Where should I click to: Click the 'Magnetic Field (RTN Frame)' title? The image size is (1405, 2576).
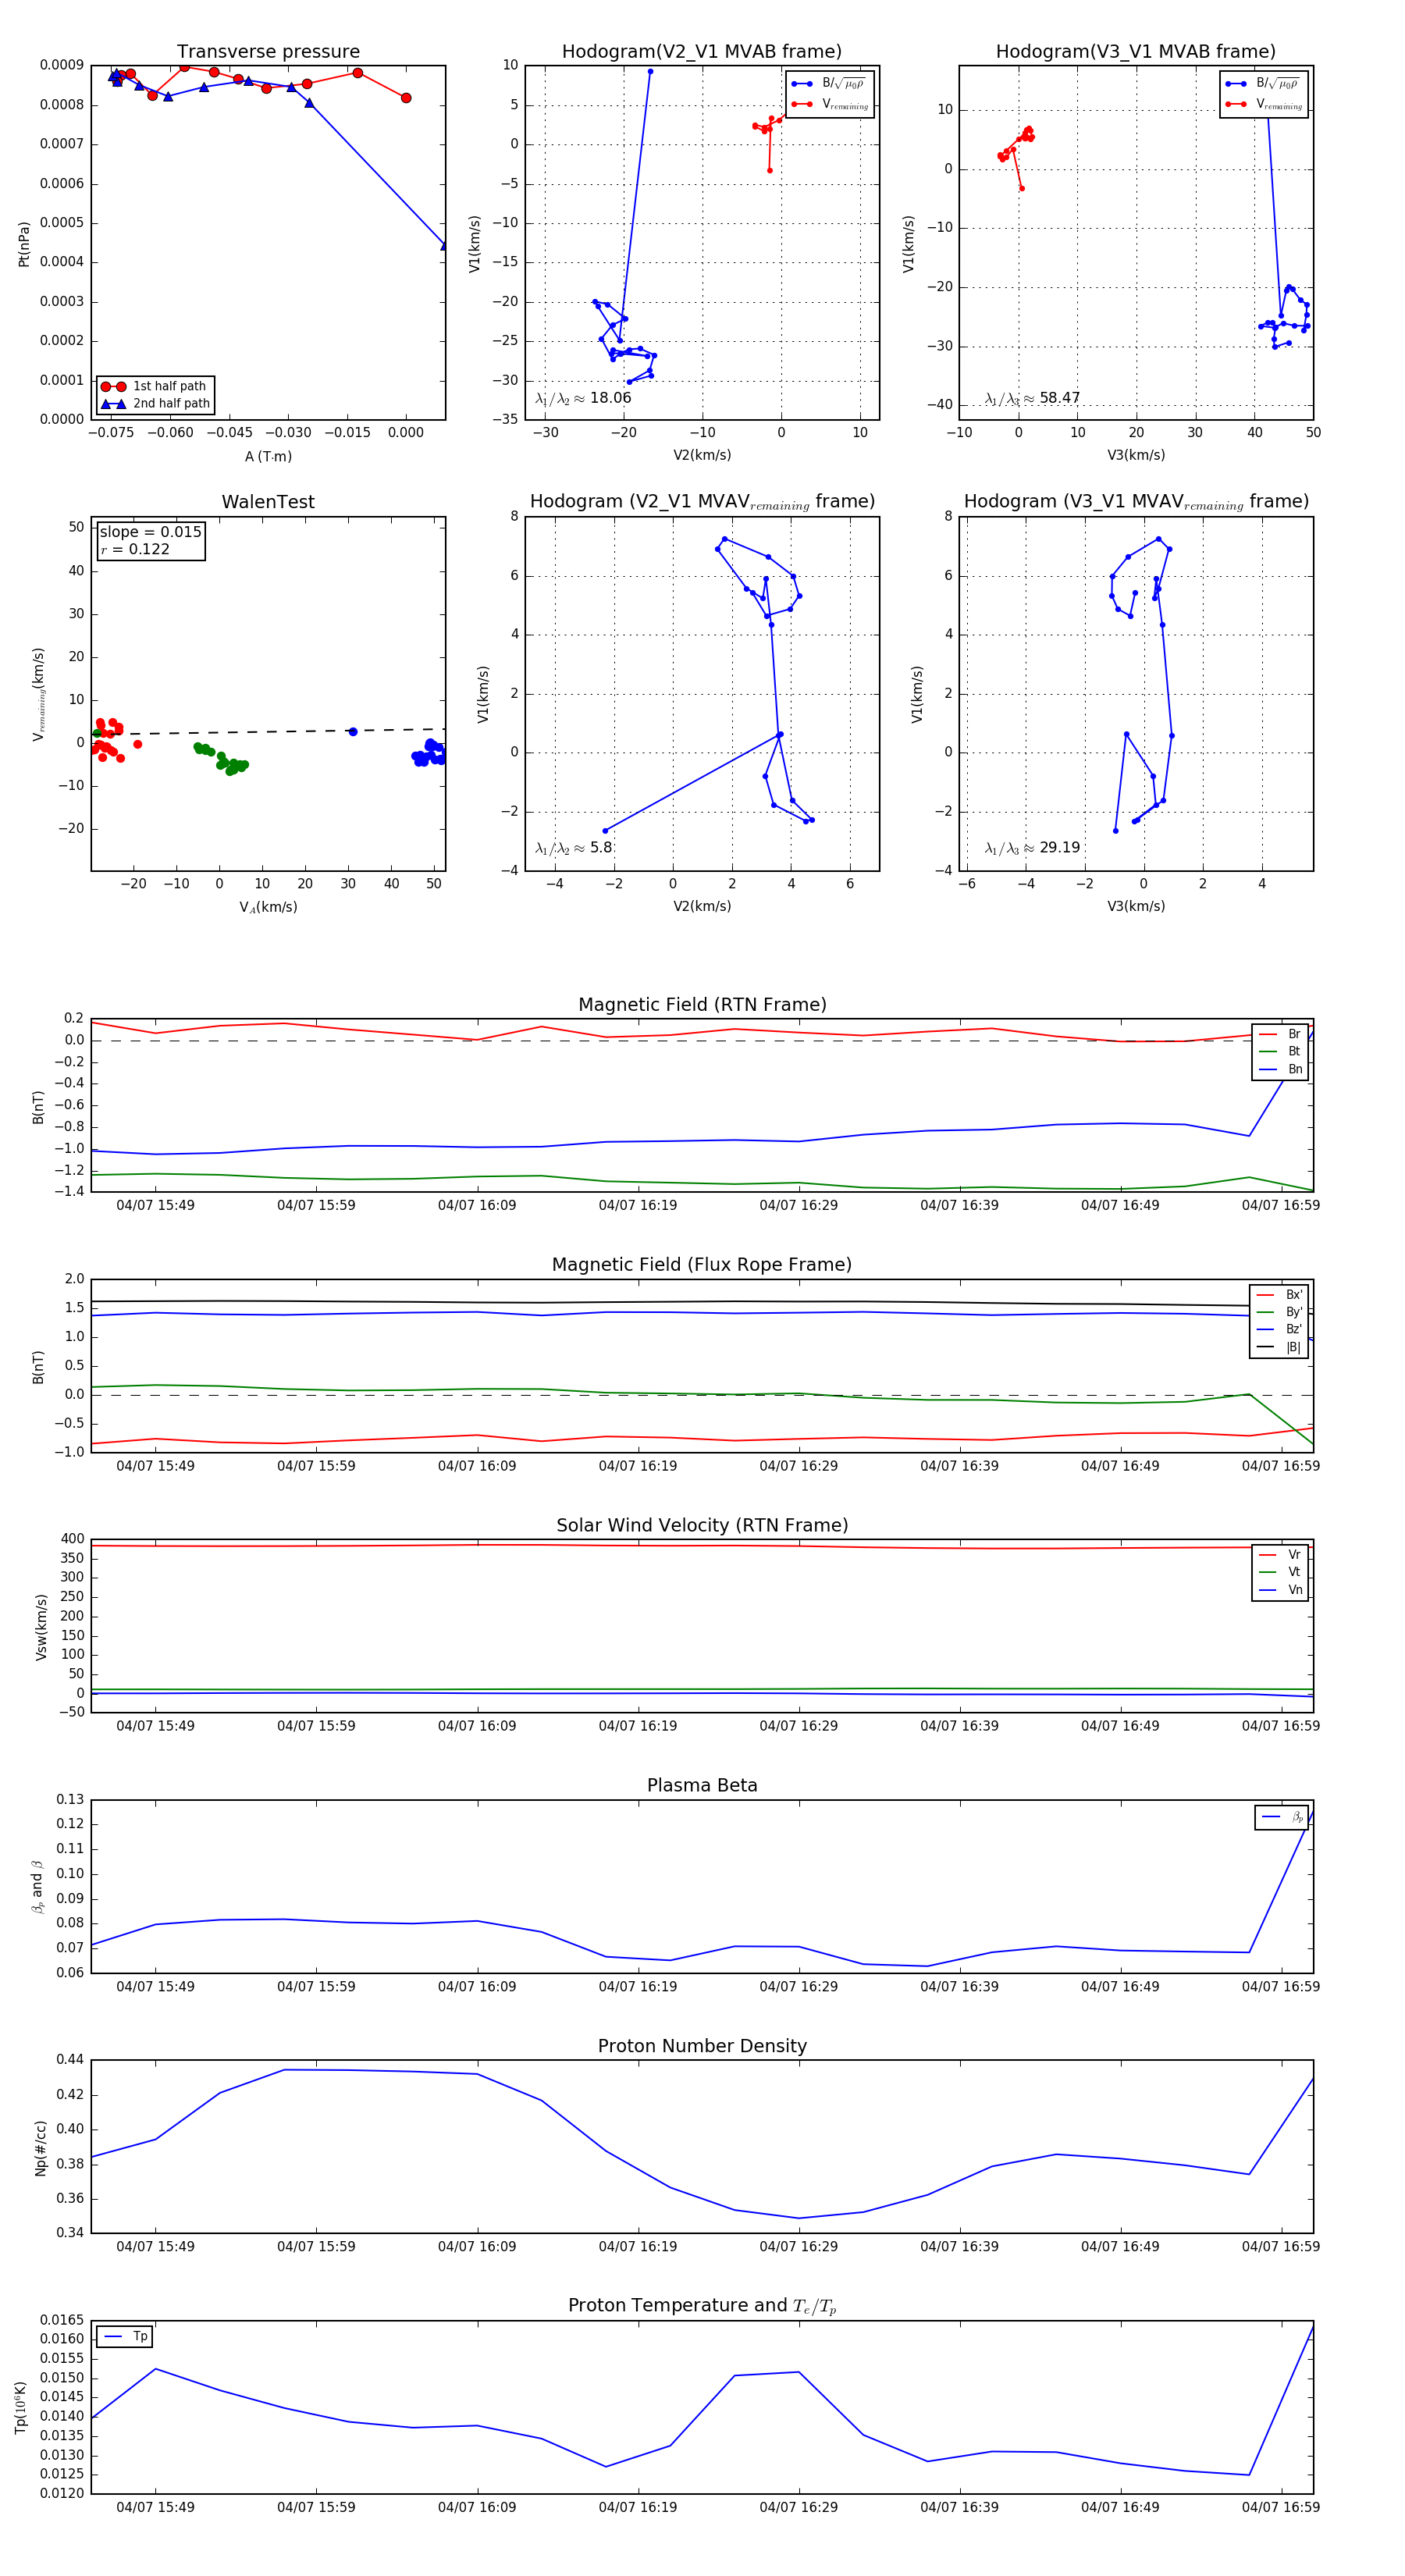(x=702, y=1005)
